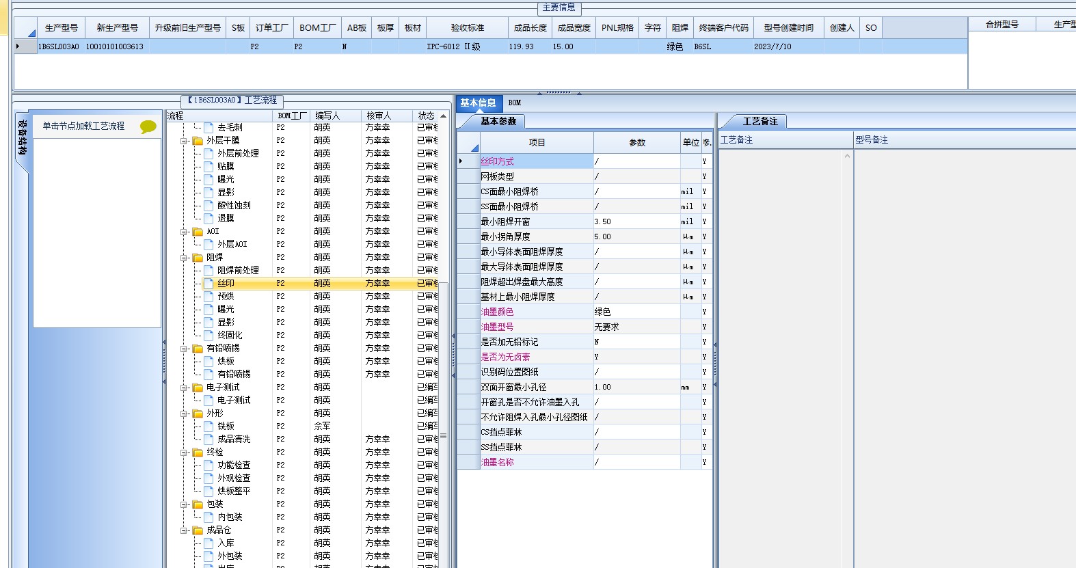Collapse the 电子测试 tree node

pos(184,388)
